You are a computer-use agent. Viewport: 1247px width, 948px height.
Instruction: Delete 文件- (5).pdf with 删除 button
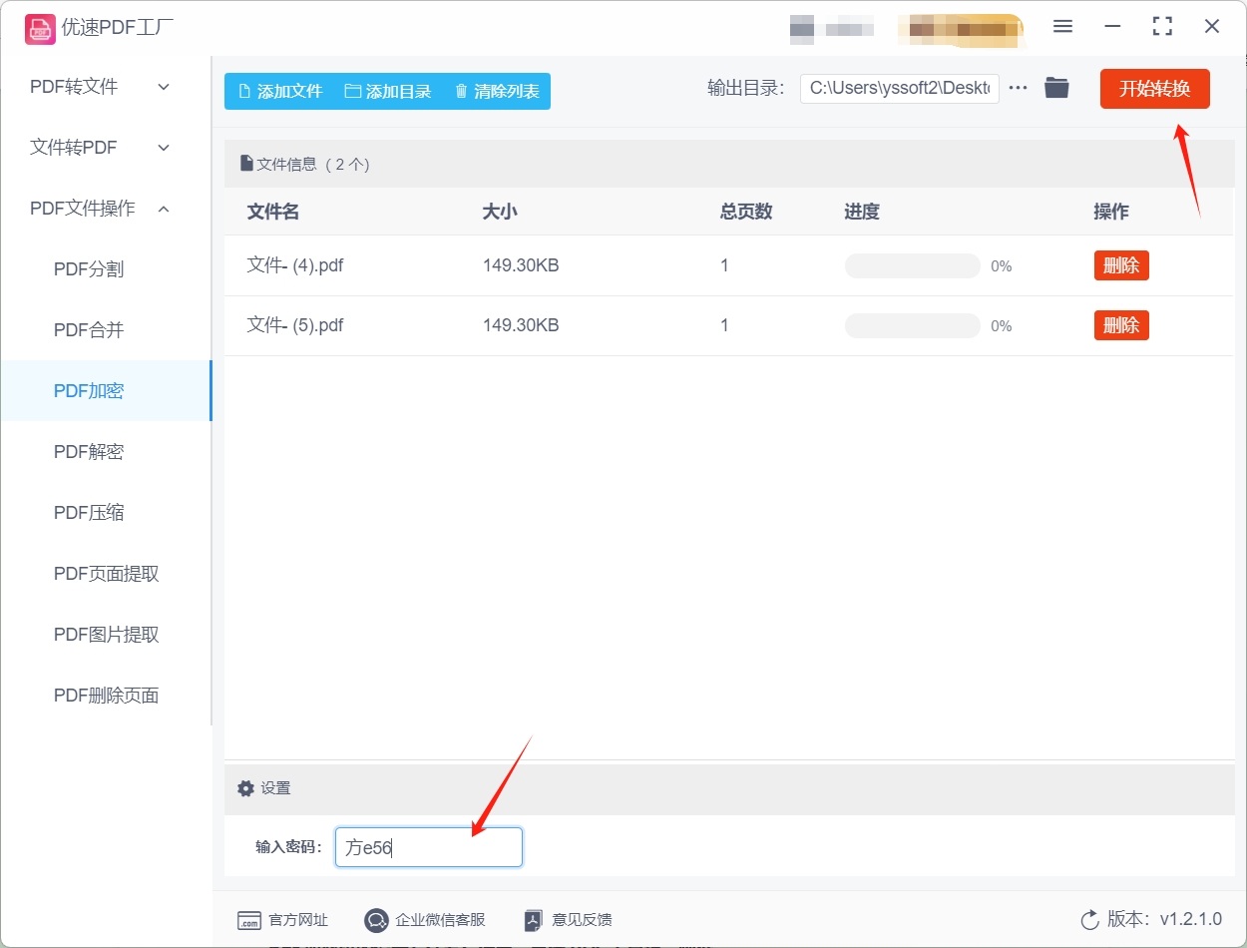pos(1121,325)
